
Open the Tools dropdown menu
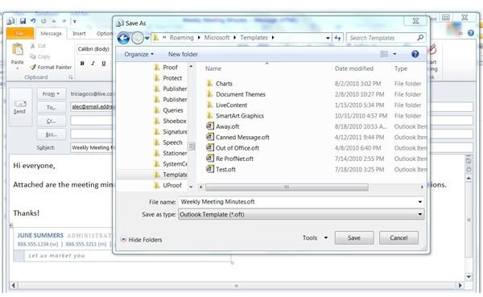[315, 237]
